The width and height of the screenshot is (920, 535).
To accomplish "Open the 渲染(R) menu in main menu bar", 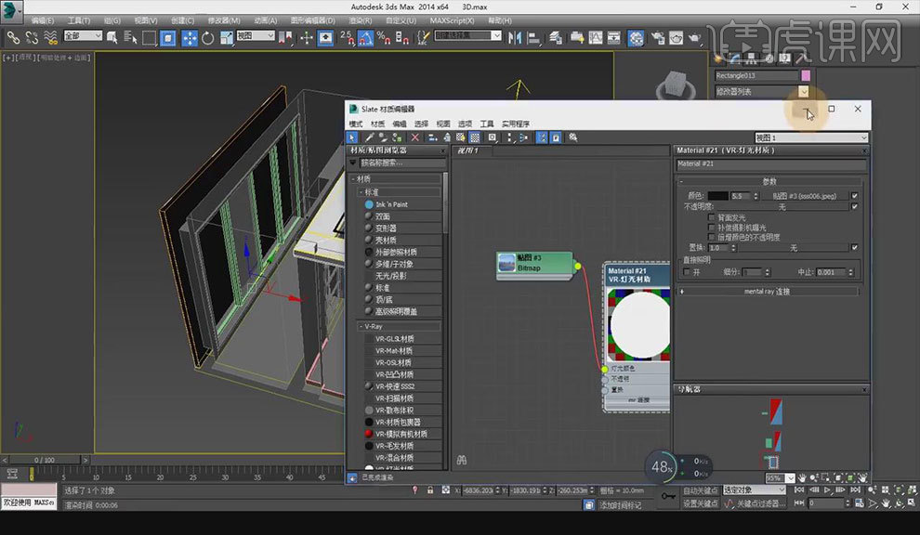I will point(361,20).
